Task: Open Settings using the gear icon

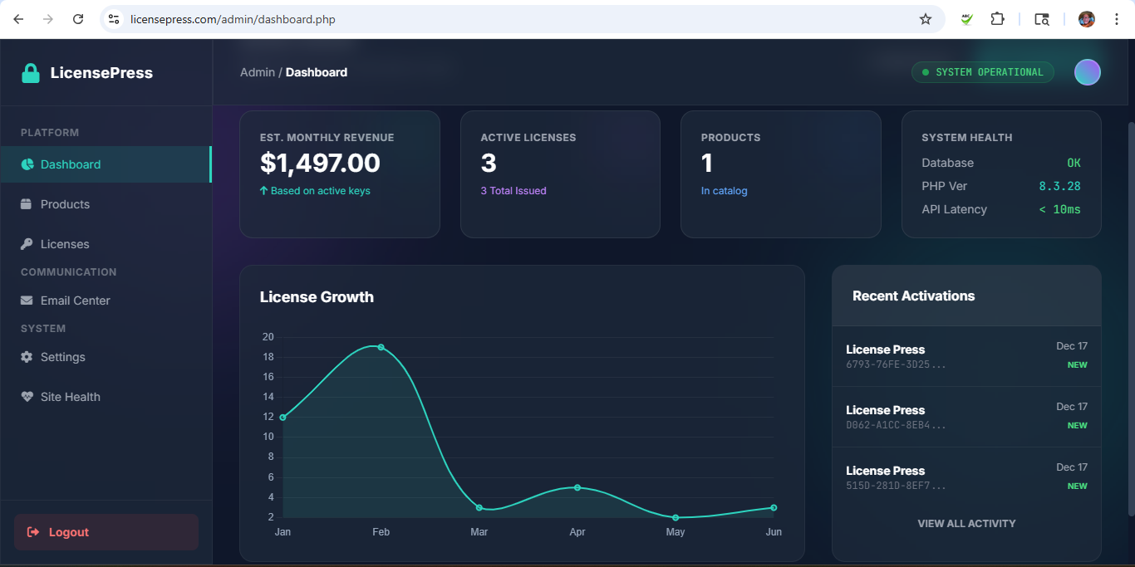Action: (27, 356)
